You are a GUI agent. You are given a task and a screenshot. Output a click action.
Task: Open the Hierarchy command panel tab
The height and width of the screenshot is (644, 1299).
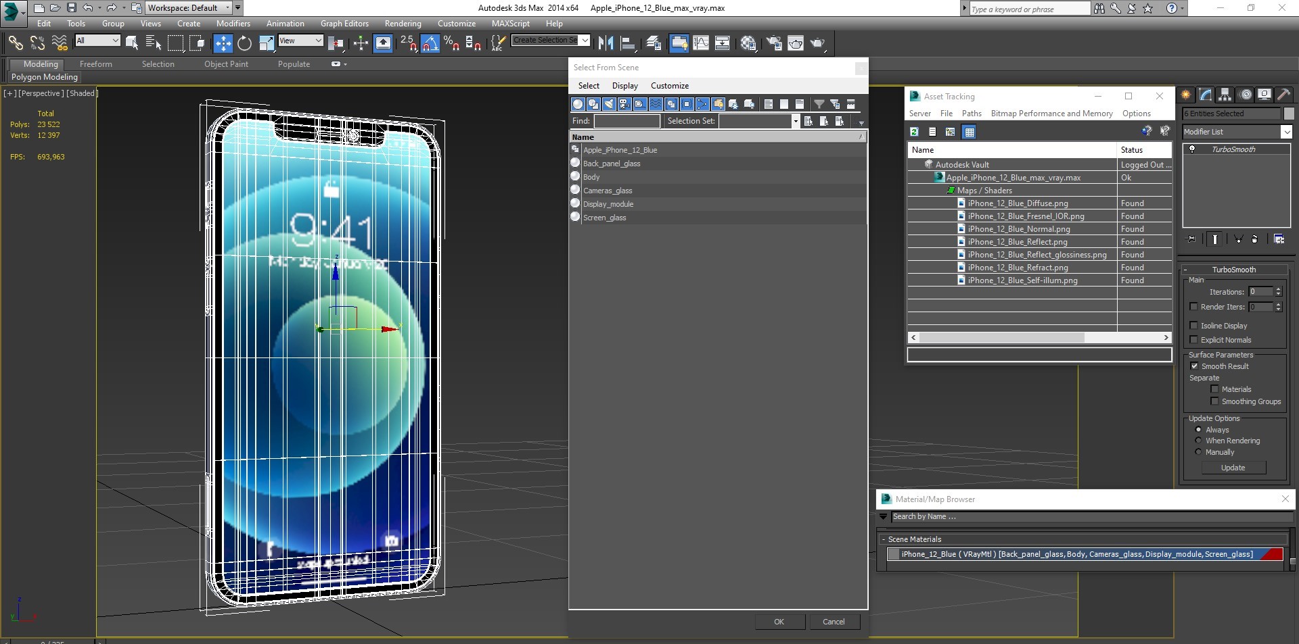point(1225,95)
